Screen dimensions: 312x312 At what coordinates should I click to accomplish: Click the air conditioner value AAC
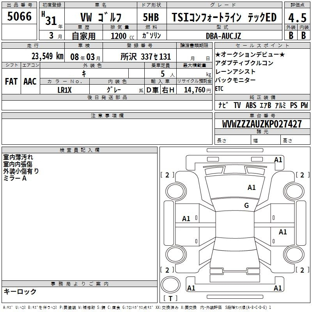click(x=30, y=82)
